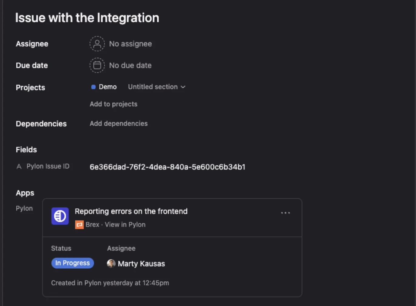This screenshot has width=416, height=306.
Task: Open the Demo project
Action: 107,87
